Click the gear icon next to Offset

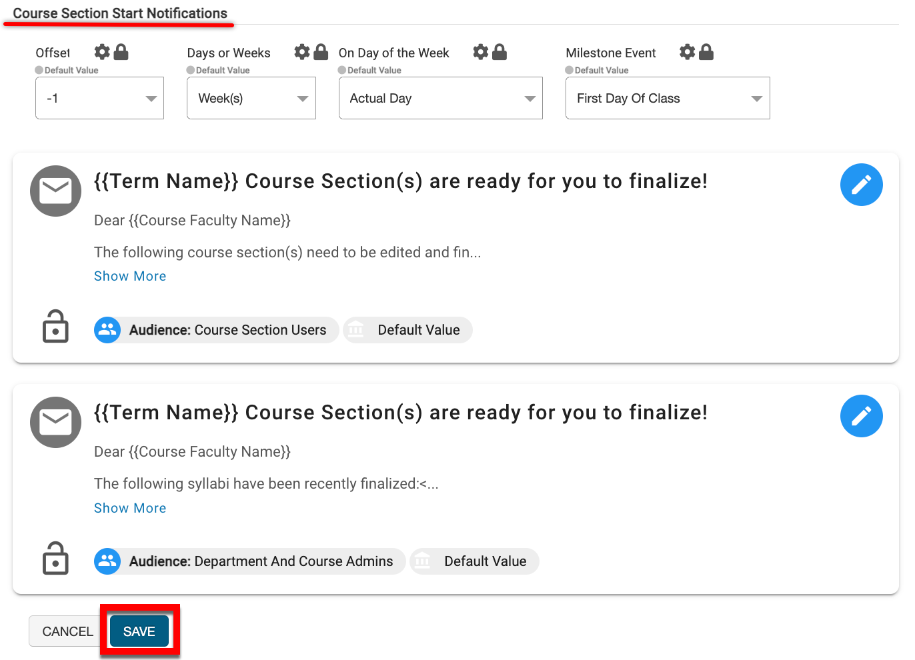[x=102, y=52]
